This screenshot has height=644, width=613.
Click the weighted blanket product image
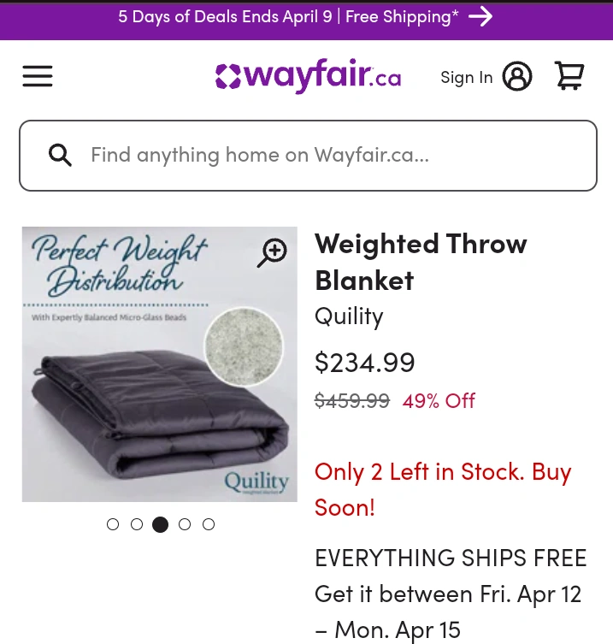click(x=160, y=364)
